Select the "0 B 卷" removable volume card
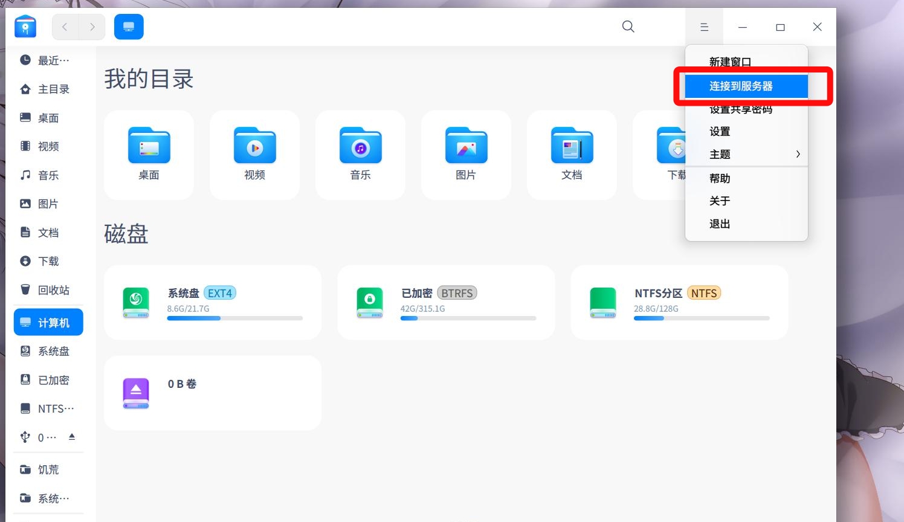This screenshot has height=522, width=904. [x=213, y=393]
